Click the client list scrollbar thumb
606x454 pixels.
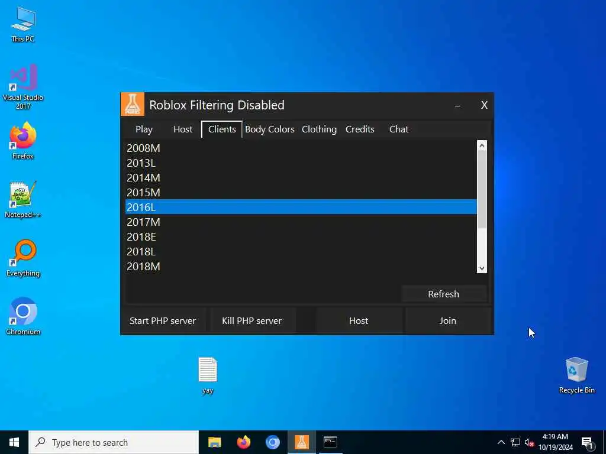pos(482,189)
